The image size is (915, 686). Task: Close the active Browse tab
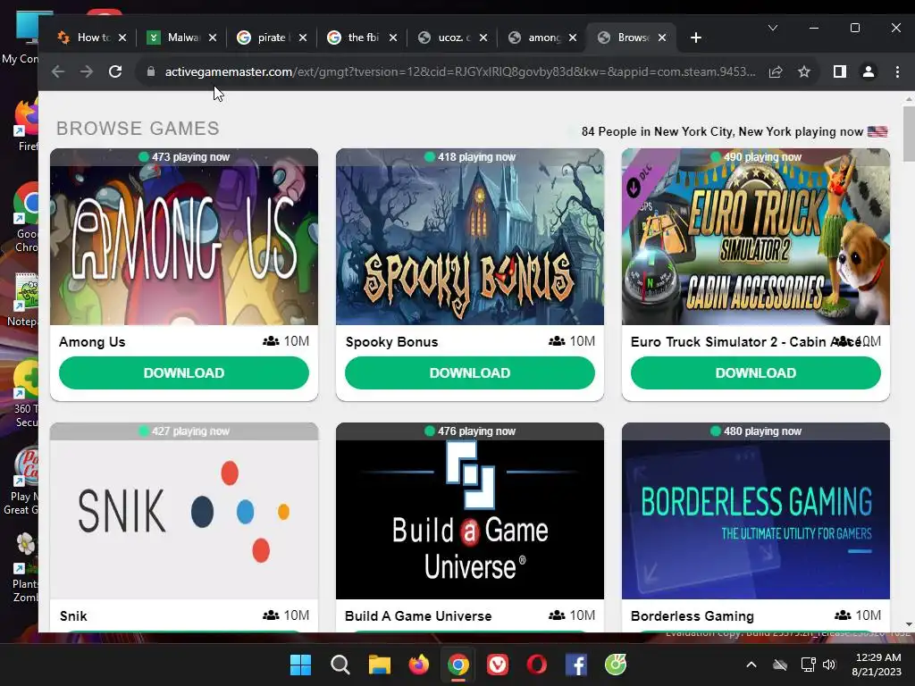point(662,38)
